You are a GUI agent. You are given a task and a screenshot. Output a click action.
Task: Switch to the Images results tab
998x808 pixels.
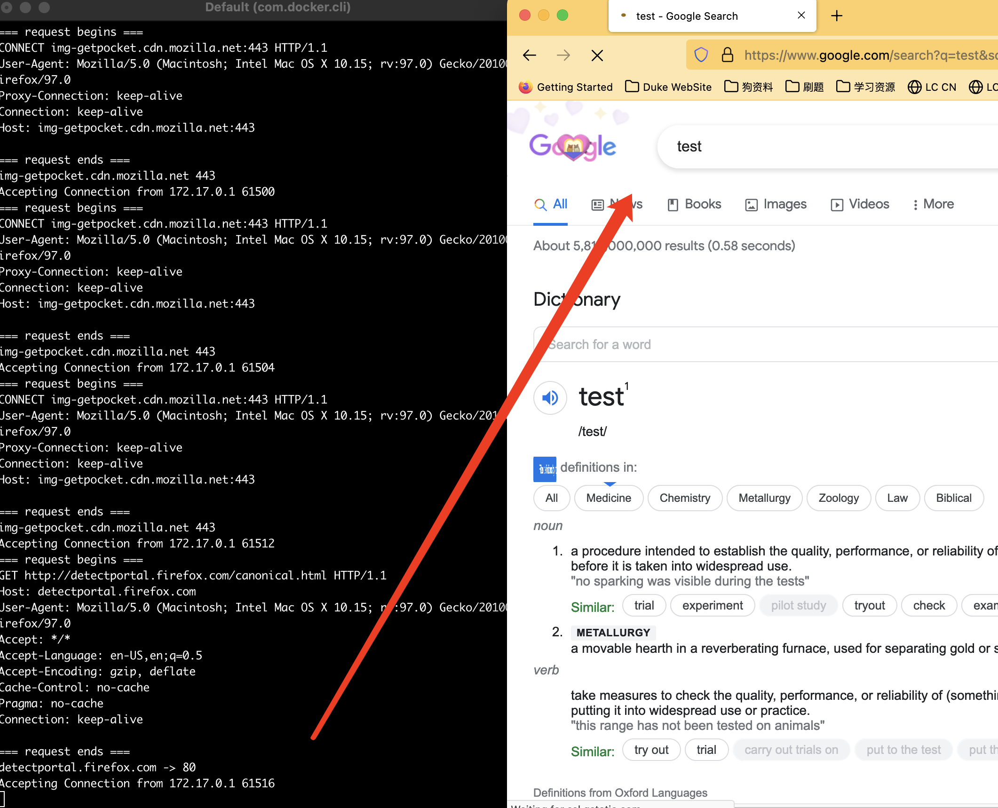tap(776, 204)
